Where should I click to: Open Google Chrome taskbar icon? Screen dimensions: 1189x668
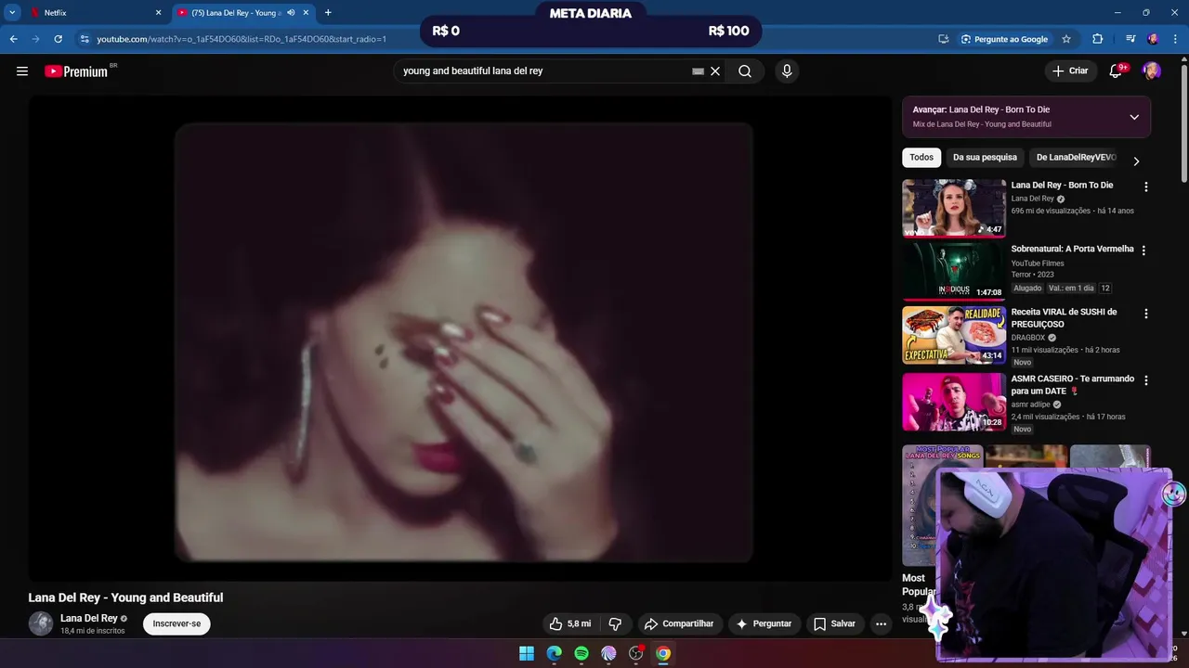663,653
